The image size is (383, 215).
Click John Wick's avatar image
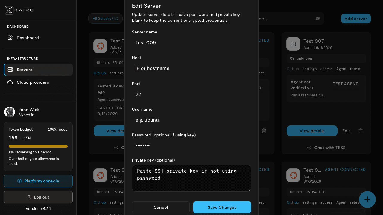click(10, 112)
